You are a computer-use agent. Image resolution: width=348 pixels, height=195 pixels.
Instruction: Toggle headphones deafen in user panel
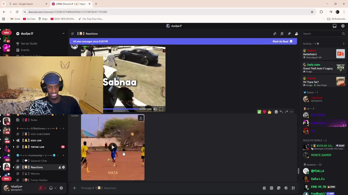(x=51, y=188)
